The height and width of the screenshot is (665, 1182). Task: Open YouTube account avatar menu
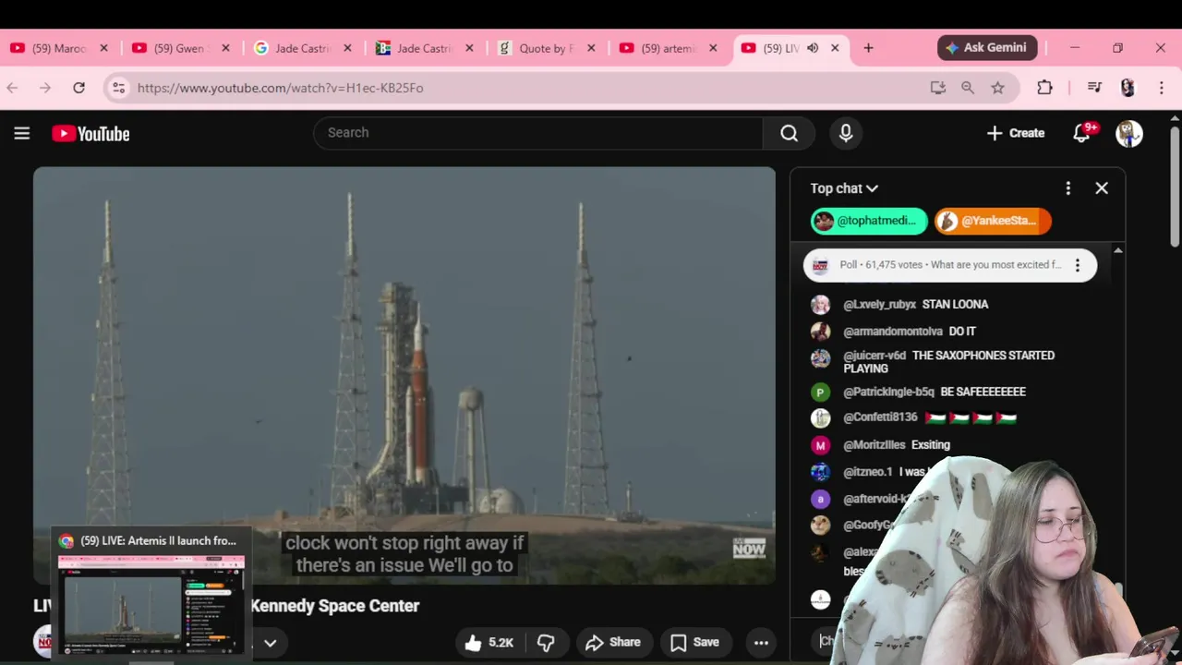click(1128, 133)
